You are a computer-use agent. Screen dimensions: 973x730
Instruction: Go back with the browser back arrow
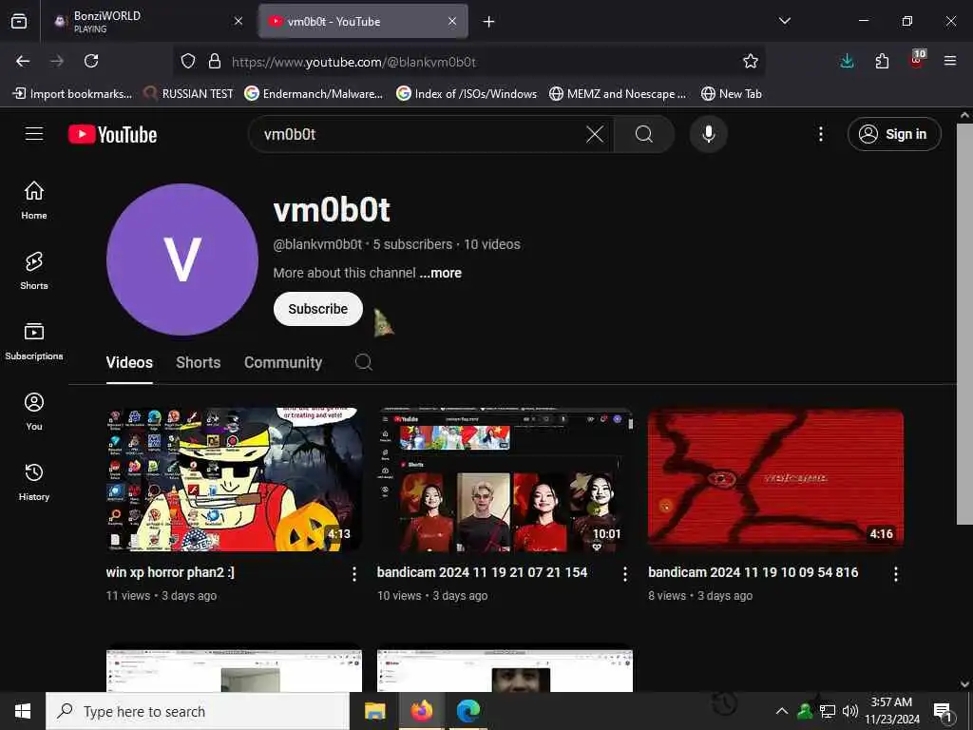pyautogui.click(x=23, y=61)
